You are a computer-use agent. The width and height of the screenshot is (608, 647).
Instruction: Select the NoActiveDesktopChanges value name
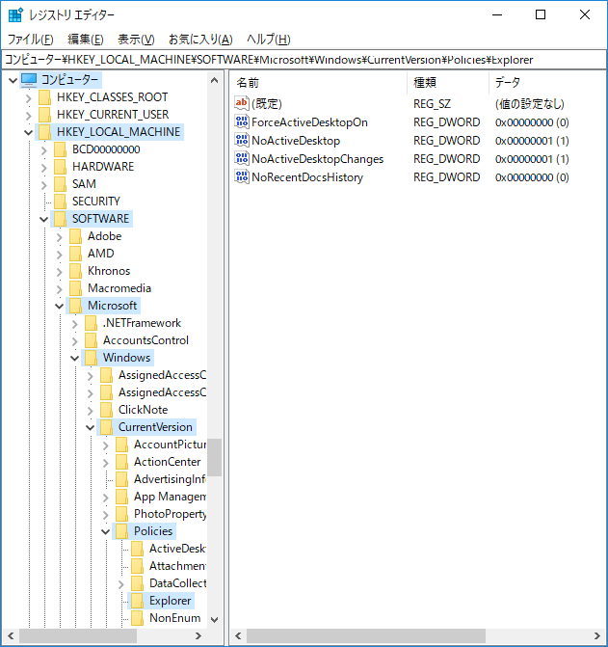coord(317,159)
